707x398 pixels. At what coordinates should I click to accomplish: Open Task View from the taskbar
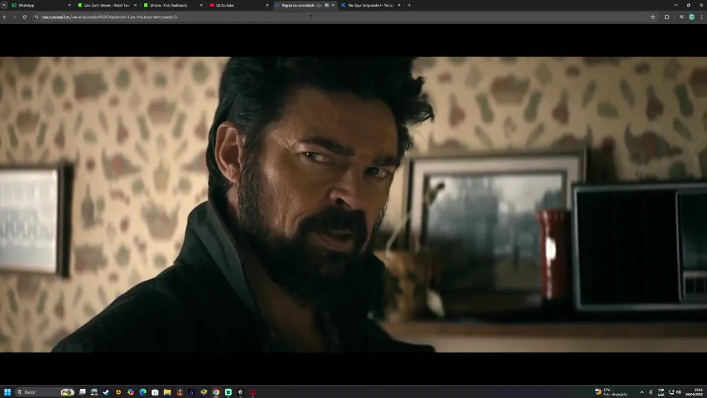(82, 392)
